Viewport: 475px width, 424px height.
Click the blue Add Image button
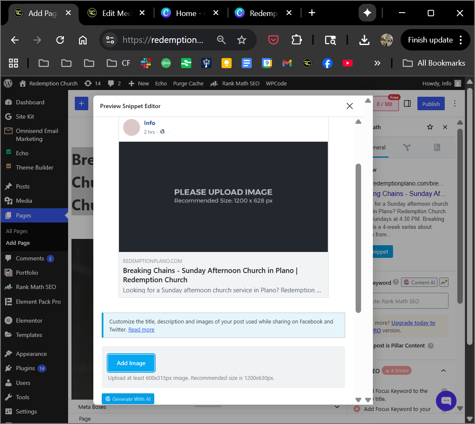(x=131, y=363)
